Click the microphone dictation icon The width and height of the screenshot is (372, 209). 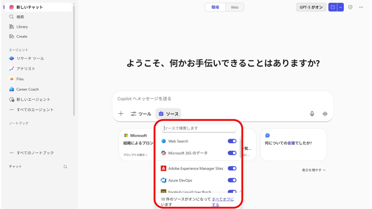tap(312, 114)
